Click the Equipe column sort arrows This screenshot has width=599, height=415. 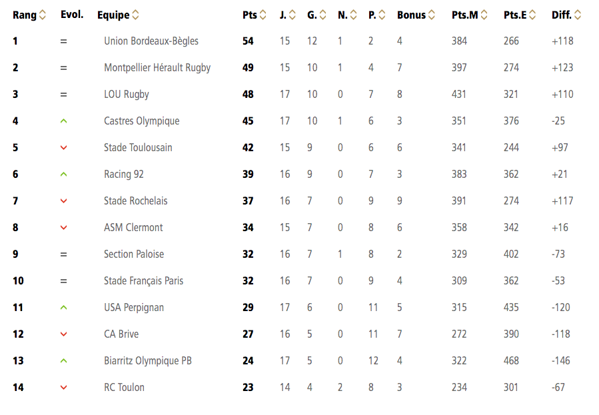click(135, 15)
